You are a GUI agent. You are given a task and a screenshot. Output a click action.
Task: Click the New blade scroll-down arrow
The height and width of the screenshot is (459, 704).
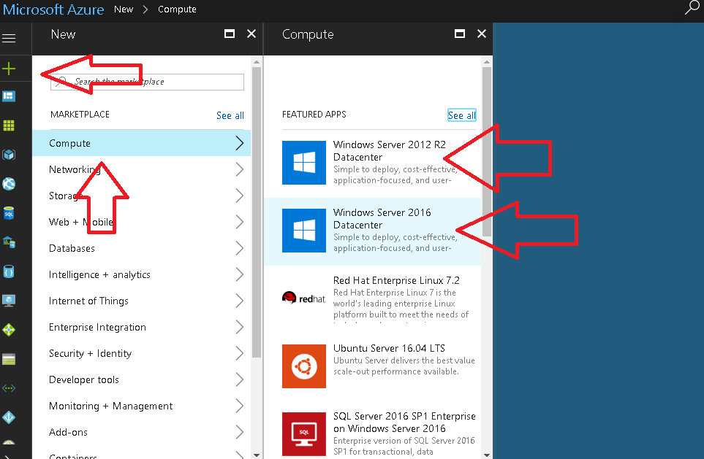257,455
